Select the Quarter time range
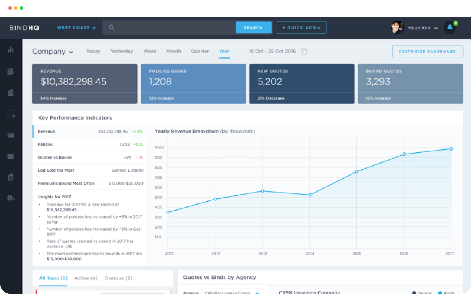The width and height of the screenshot is (471, 294). click(x=200, y=51)
